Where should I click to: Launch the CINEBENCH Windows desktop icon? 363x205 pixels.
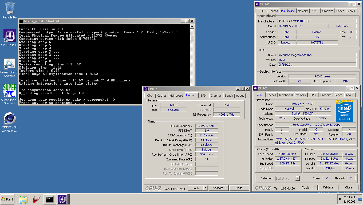(x=10, y=122)
